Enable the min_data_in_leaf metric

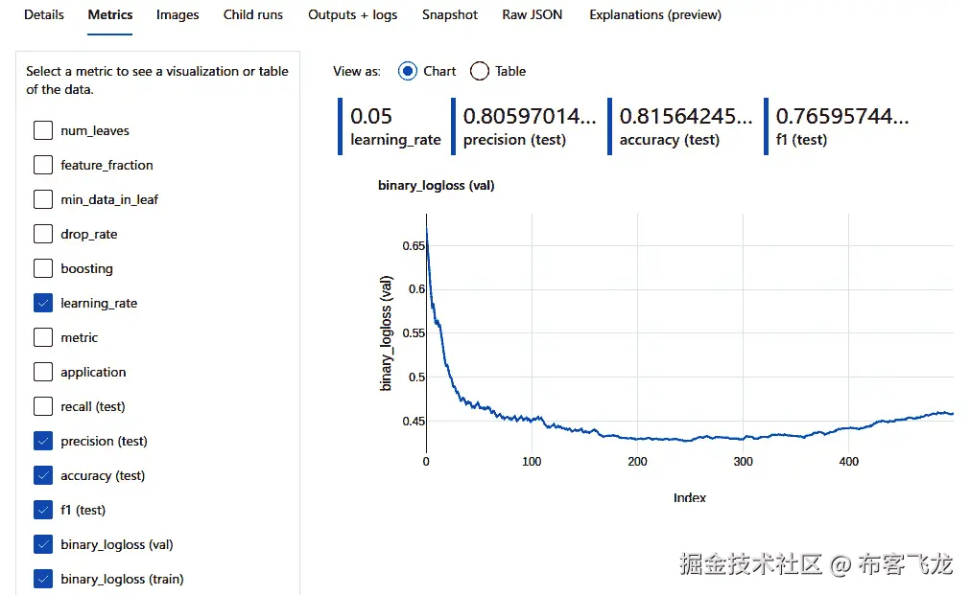point(42,199)
